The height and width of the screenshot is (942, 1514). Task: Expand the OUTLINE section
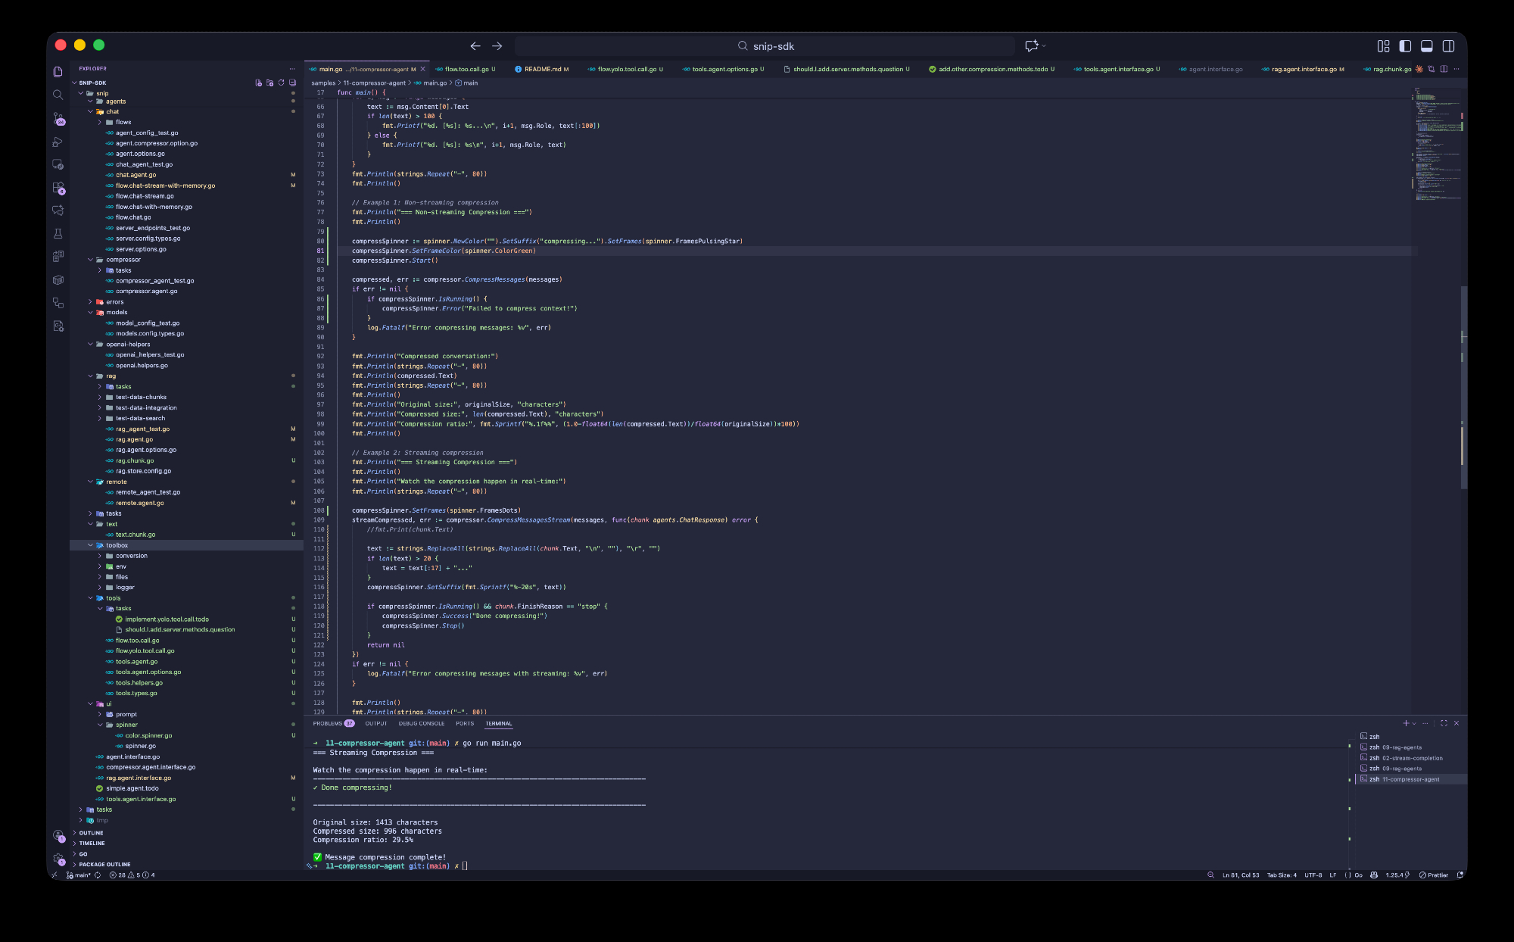coord(91,833)
